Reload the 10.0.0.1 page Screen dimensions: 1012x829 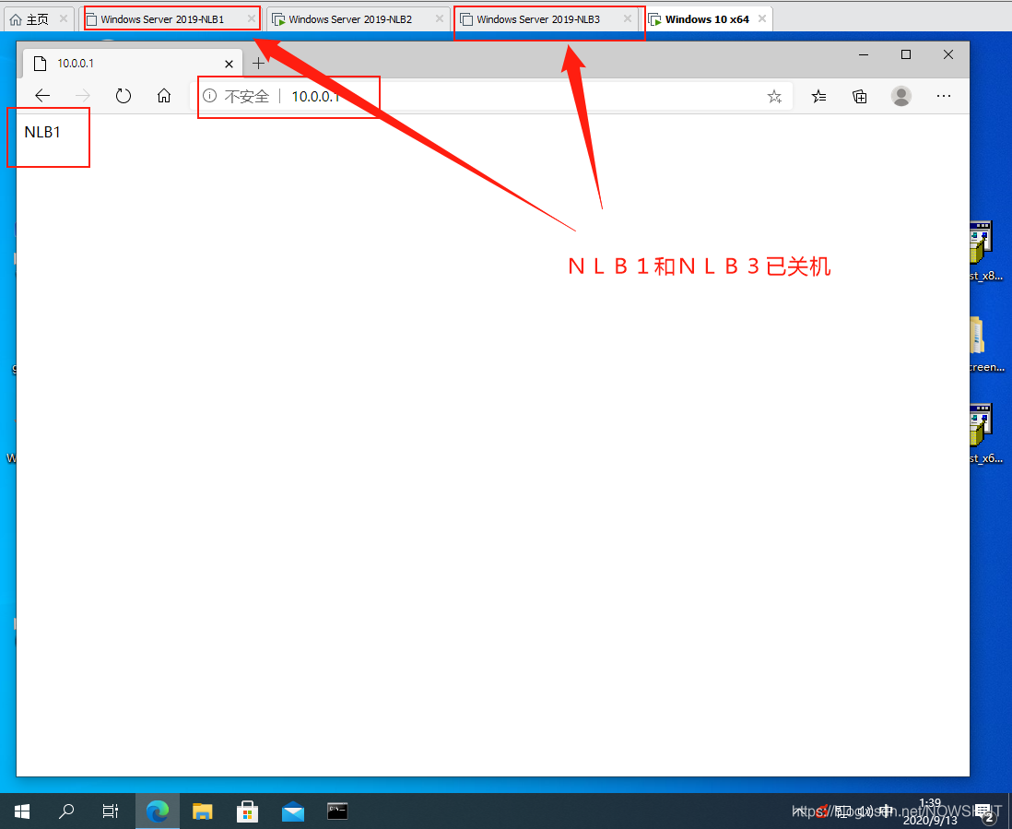(124, 95)
